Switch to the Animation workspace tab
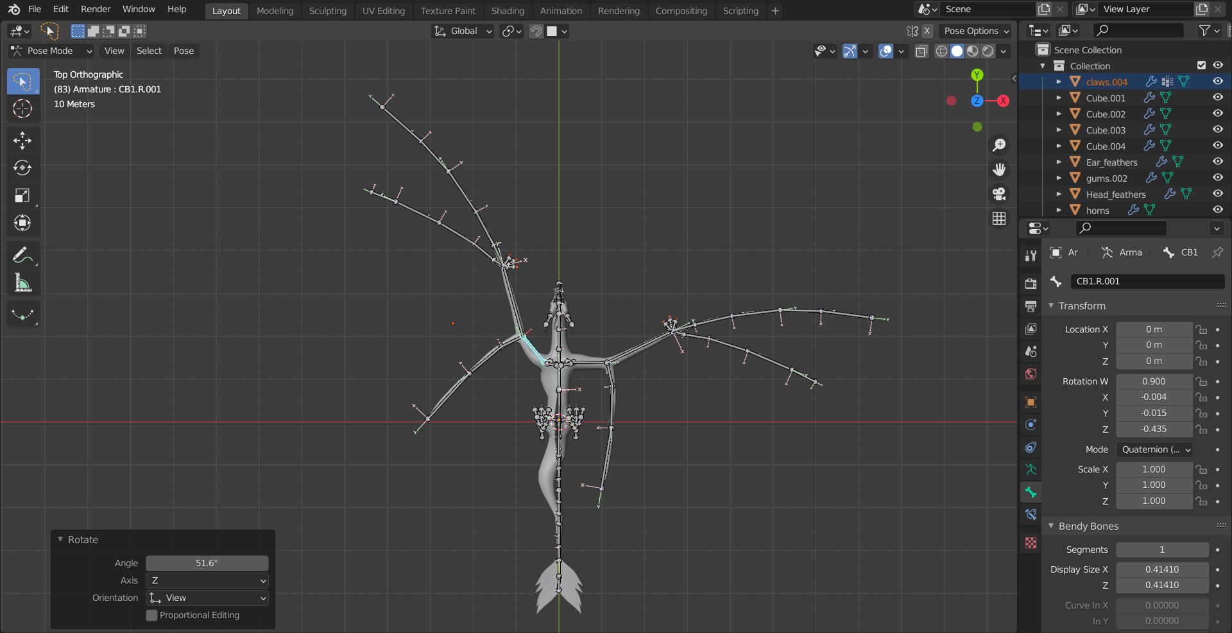 [561, 11]
